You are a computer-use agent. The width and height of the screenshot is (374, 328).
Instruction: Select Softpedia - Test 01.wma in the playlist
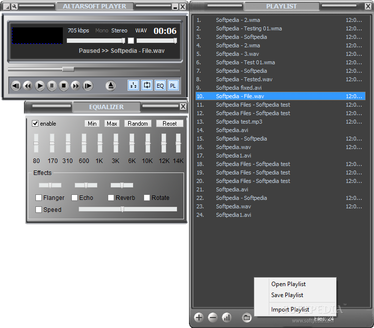(x=280, y=62)
